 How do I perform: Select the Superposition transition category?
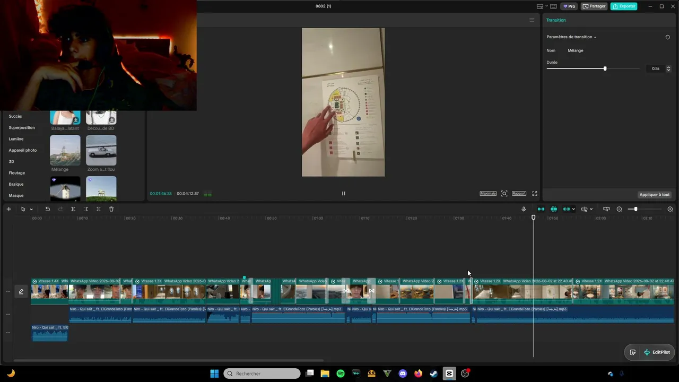tap(22, 128)
